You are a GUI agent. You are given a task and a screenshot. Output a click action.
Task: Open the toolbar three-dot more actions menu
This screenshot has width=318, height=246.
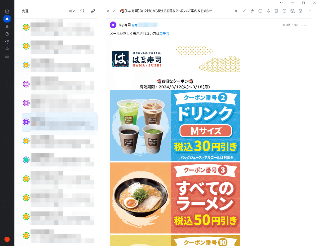[311, 11]
